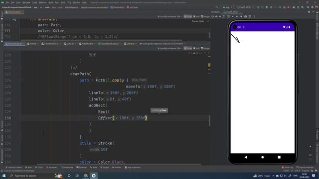Open the Build menu
This screenshot has height=179, width=319.
point(51,2)
